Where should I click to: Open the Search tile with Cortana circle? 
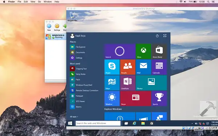(120, 51)
